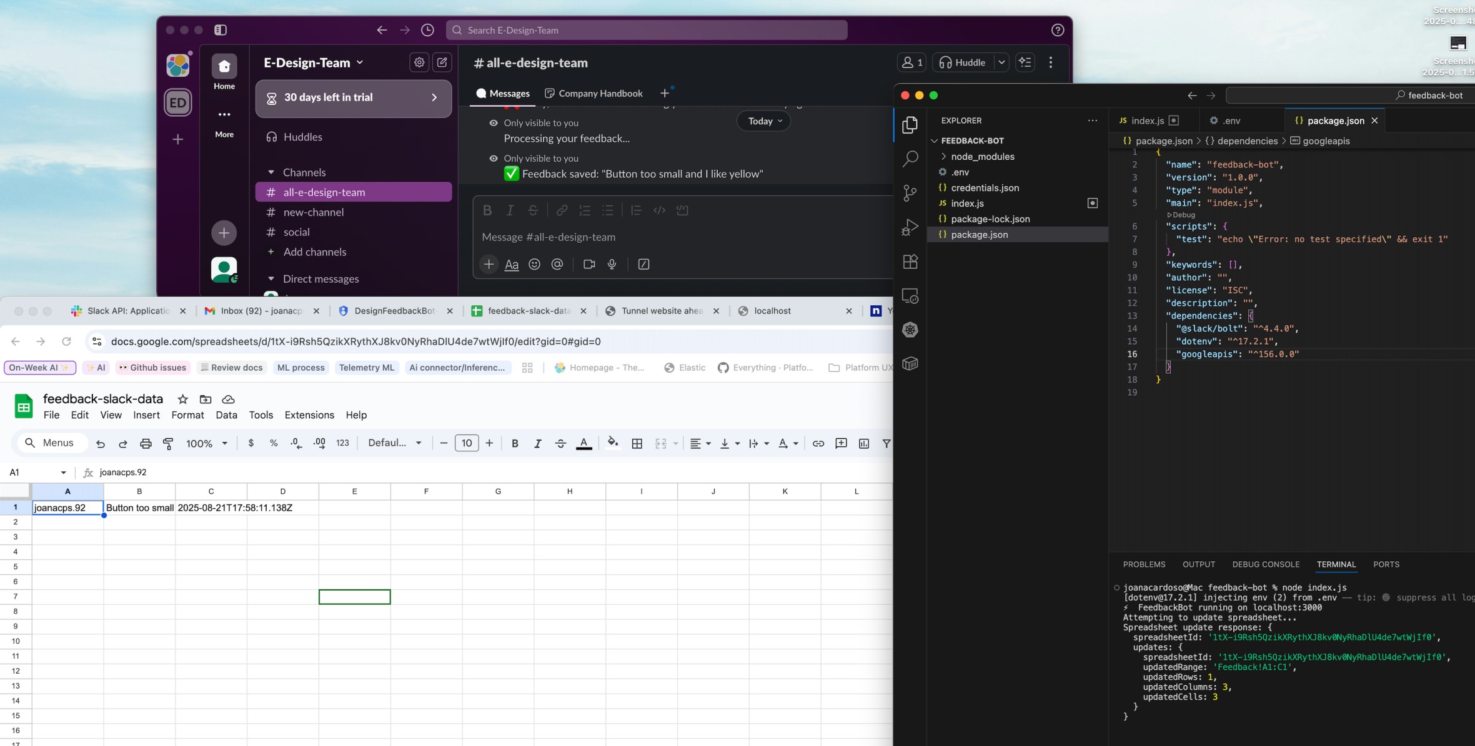Switch to Slack API browser tab
Image resolution: width=1475 pixels, height=746 pixels.
coord(129,311)
